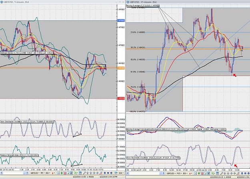This screenshot has width=250, height=179.
Task: Click the 61.8% Fibonacci level label
Action: pyautogui.click(x=138, y=72)
